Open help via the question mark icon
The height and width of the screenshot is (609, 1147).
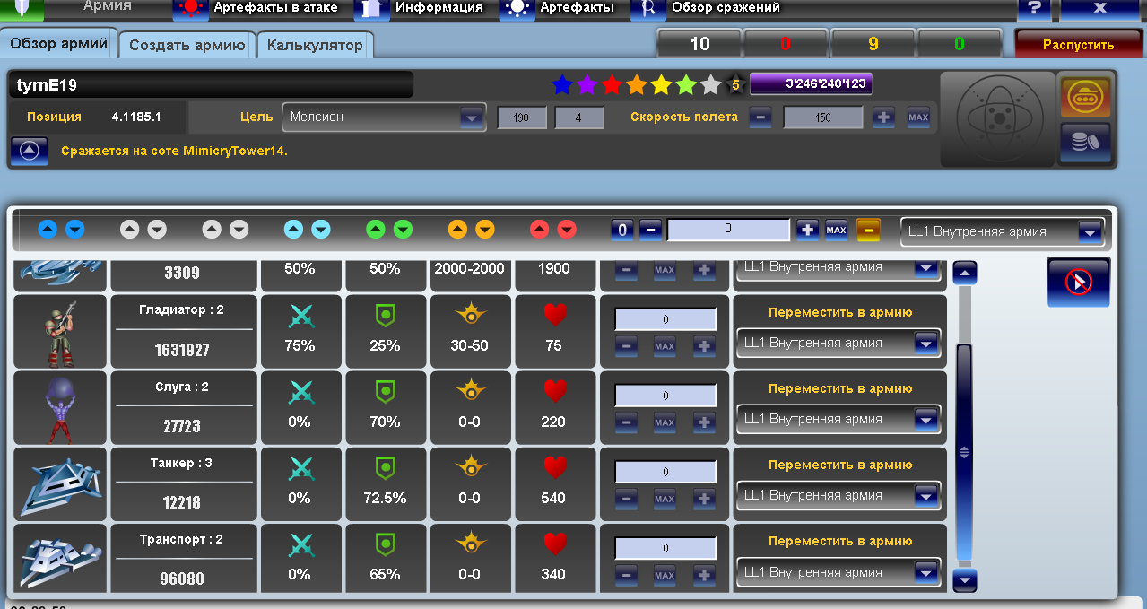1034,8
